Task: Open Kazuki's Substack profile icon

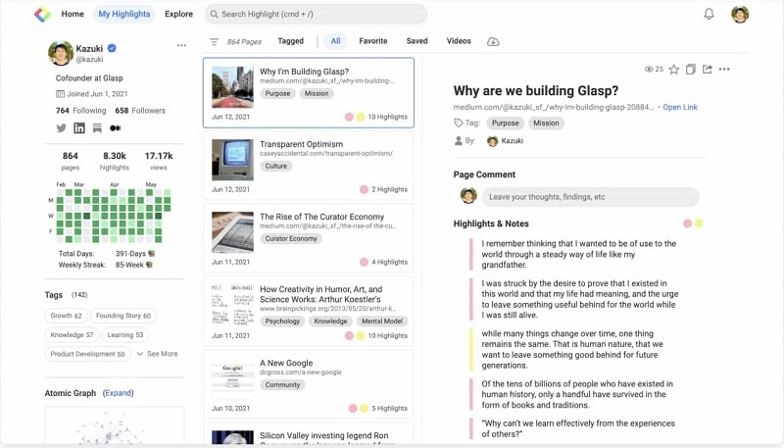Action: 97,128
